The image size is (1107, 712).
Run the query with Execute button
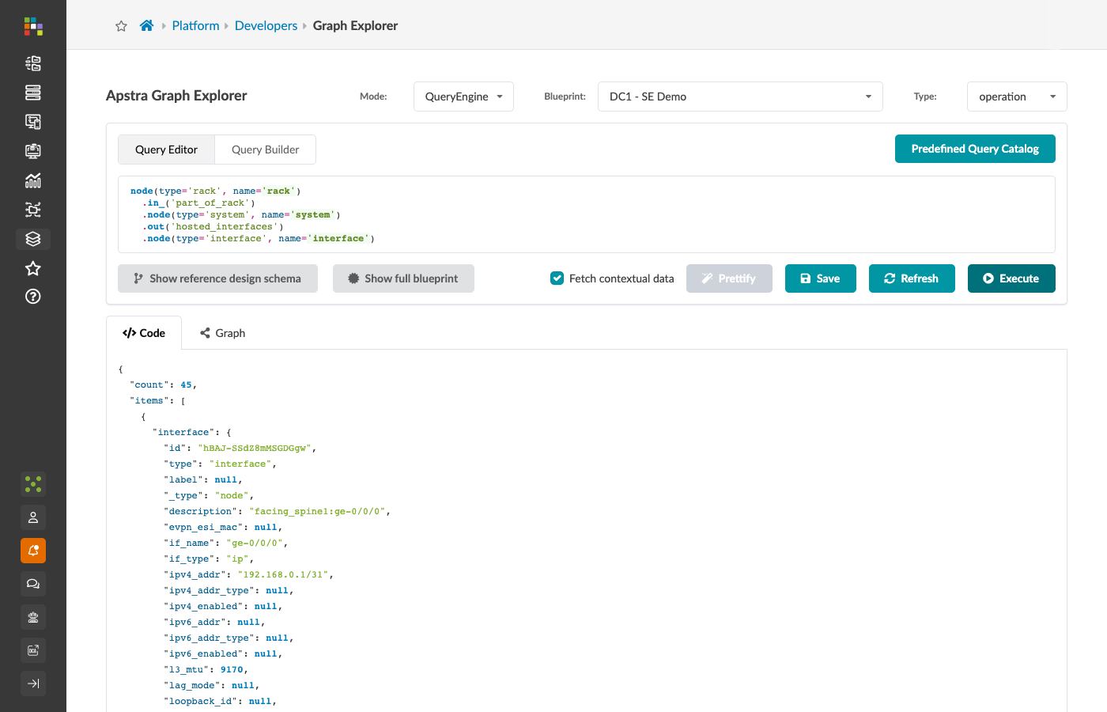[x=1011, y=278]
